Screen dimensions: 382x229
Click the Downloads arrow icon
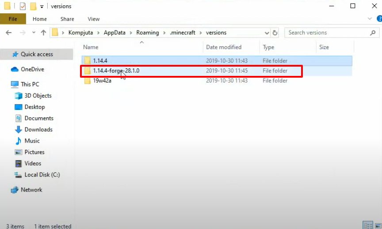pos(18,130)
